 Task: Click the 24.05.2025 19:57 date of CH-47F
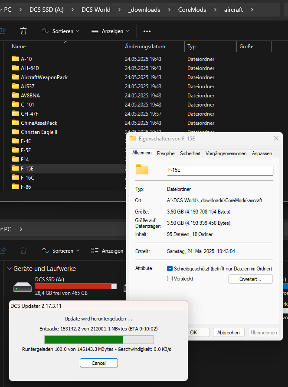click(x=143, y=114)
